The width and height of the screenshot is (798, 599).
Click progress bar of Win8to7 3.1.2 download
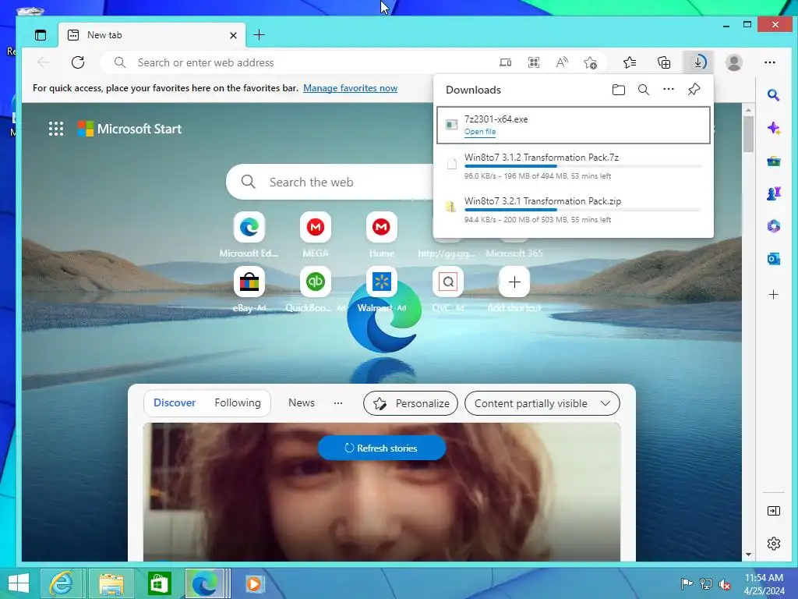(583, 166)
